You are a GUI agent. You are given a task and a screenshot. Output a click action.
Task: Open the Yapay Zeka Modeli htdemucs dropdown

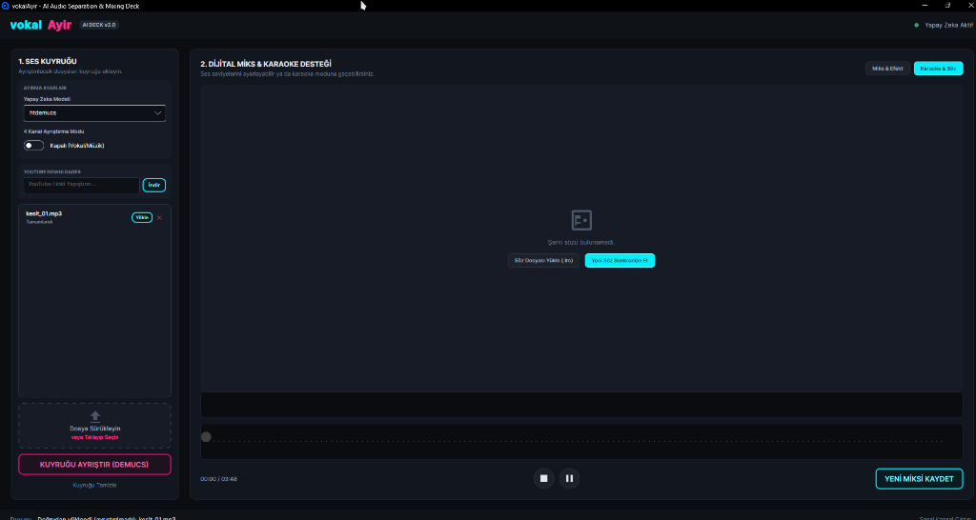[x=94, y=113]
